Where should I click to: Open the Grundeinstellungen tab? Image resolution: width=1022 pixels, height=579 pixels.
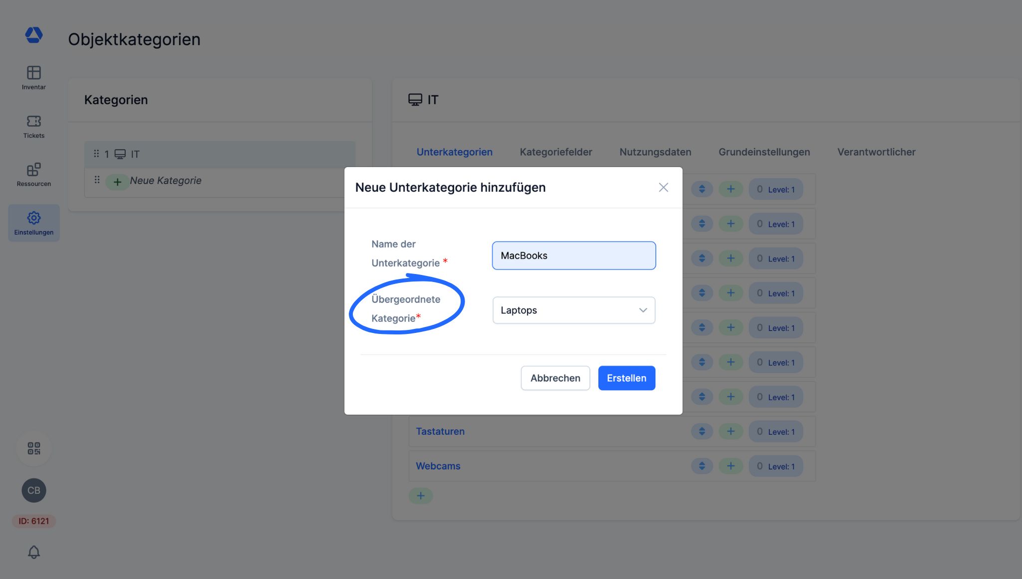click(764, 152)
